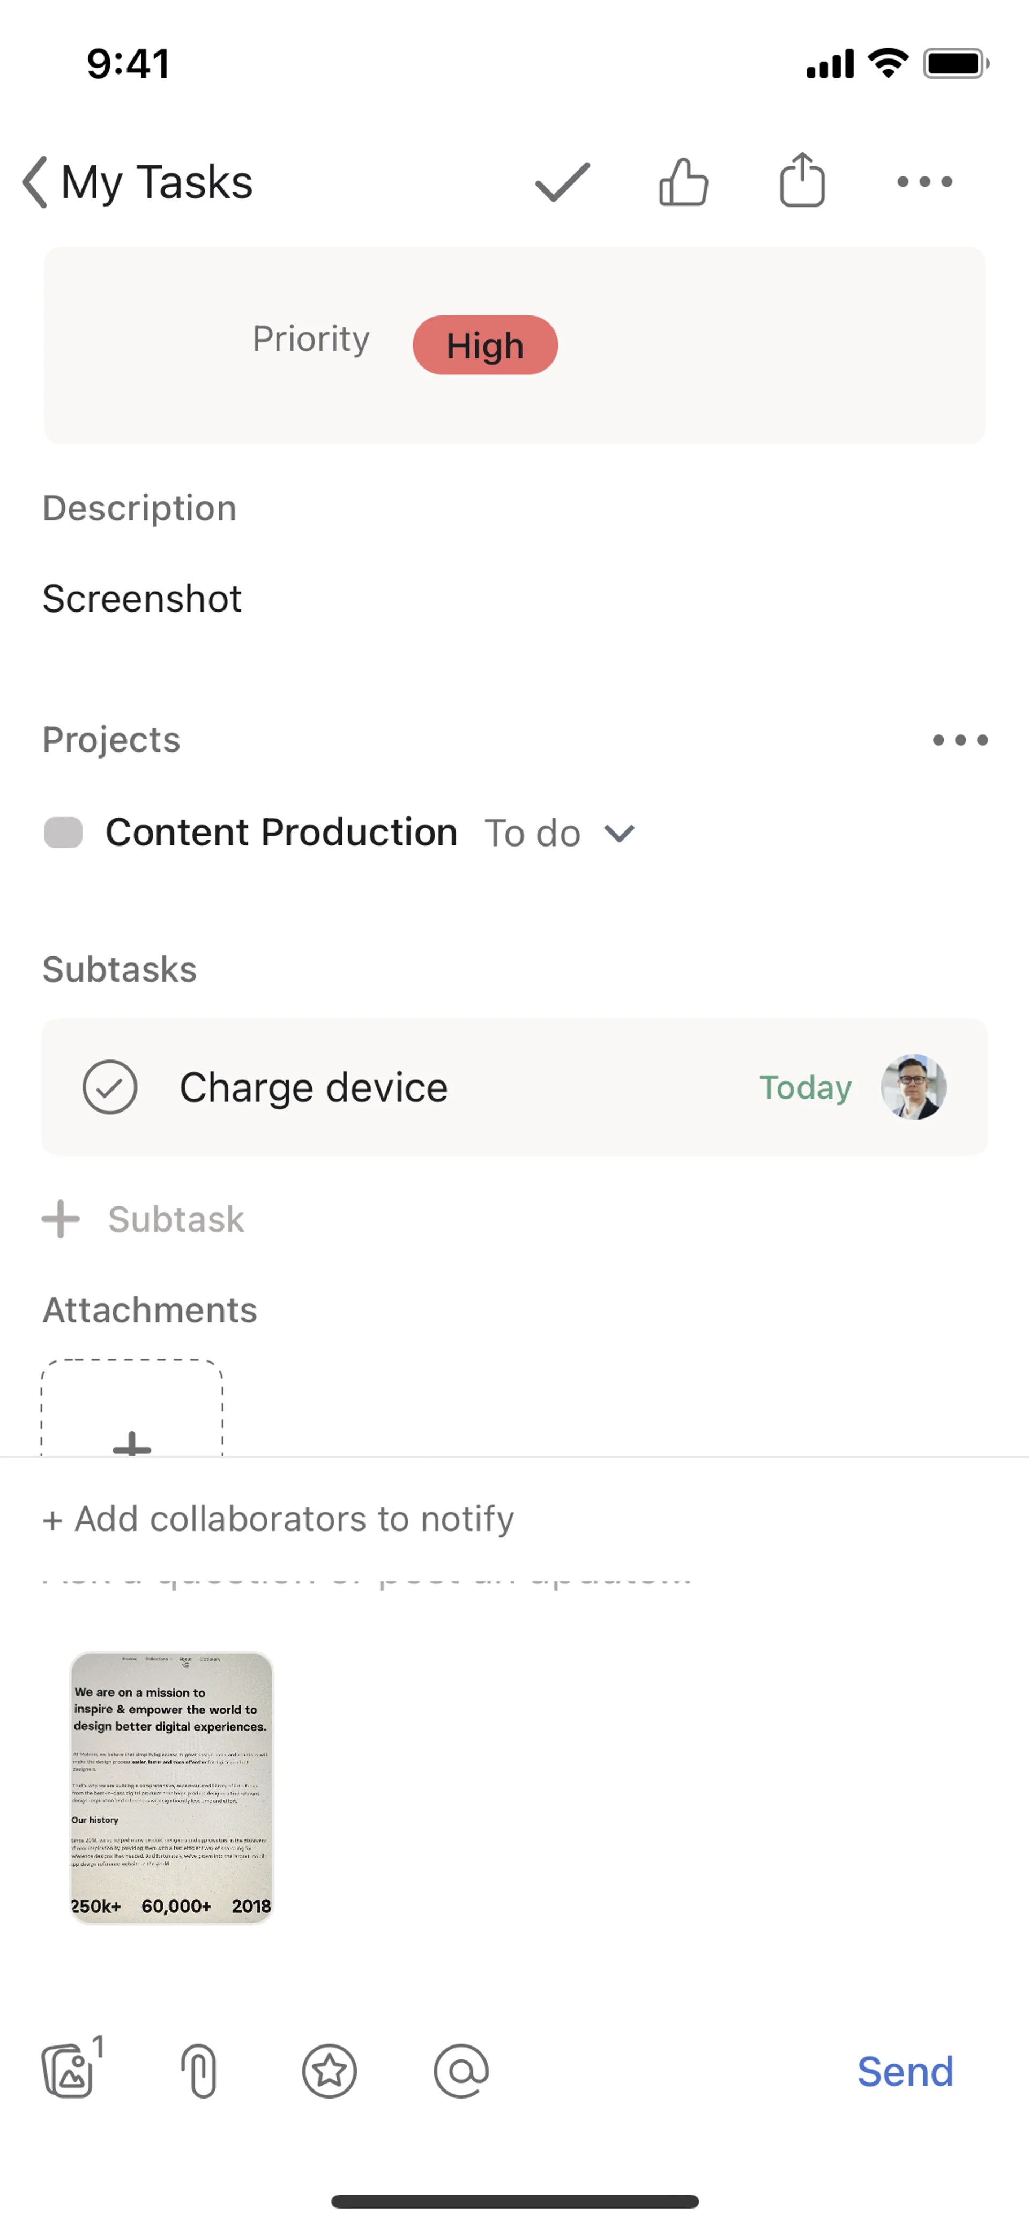Open the attached screenshot thumbnail
Viewport: 1029px width, 2230px height.
[x=171, y=1787]
